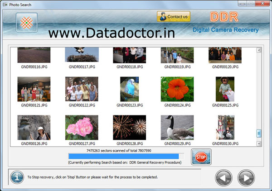
Task: Click the sectors scanned status text
Action: 119,151
